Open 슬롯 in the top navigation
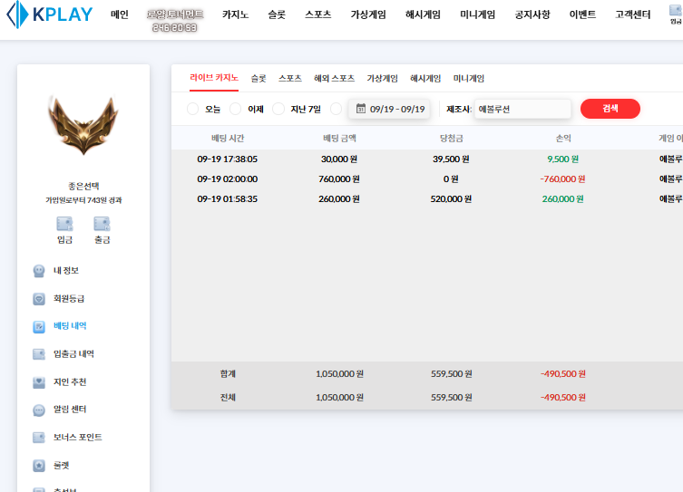Viewport: 683px width, 492px height. coord(277,14)
